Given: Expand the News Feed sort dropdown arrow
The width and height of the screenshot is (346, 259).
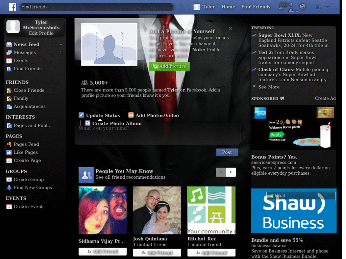Looking at the screenshot, I should pyautogui.click(x=61, y=45).
